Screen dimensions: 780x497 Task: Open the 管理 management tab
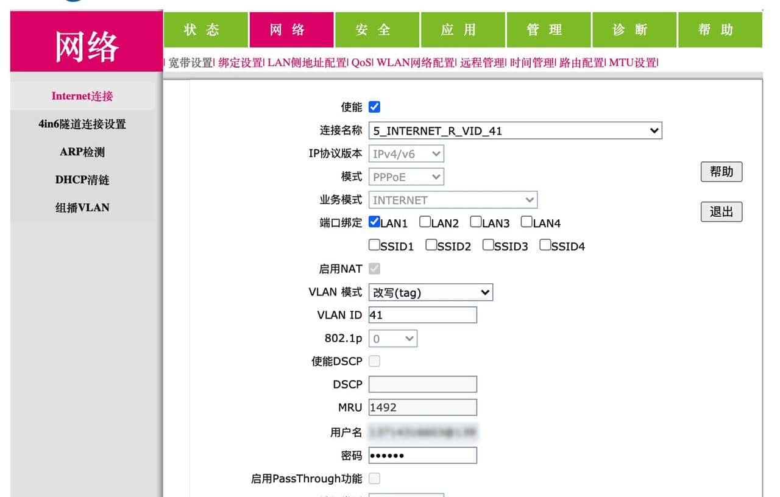[x=548, y=29]
